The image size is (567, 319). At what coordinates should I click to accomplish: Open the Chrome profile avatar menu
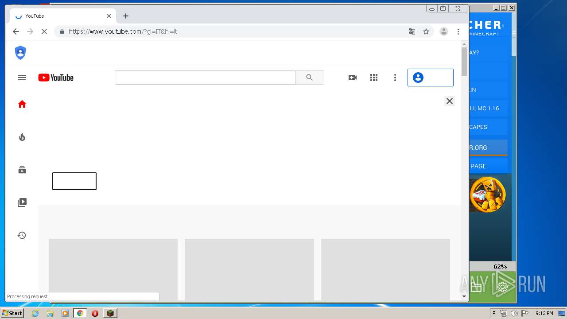coord(443,31)
